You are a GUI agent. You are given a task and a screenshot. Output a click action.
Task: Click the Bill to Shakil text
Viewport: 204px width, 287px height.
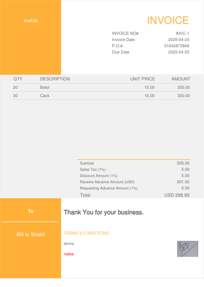coord(31,235)
